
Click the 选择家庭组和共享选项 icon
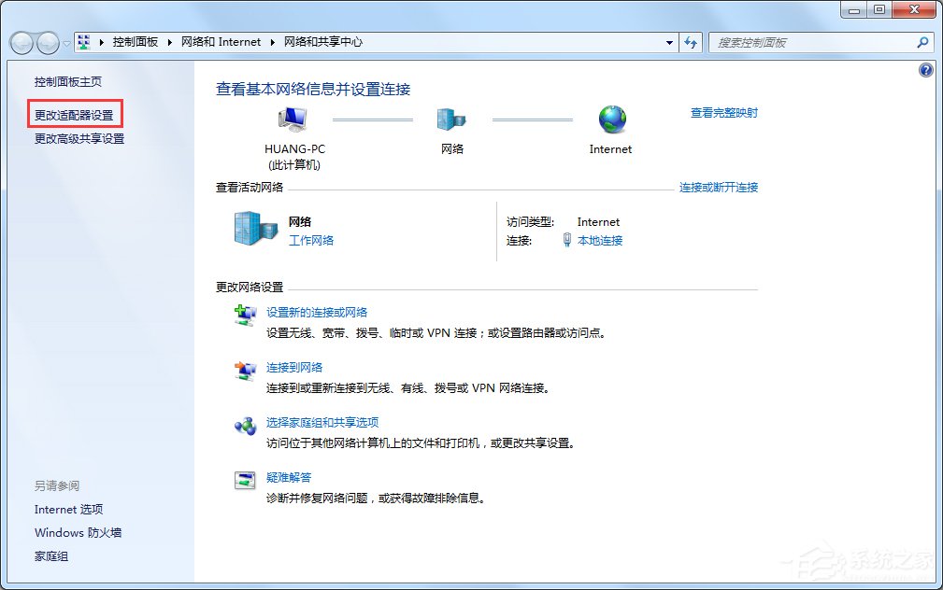(x=245, y=425)
